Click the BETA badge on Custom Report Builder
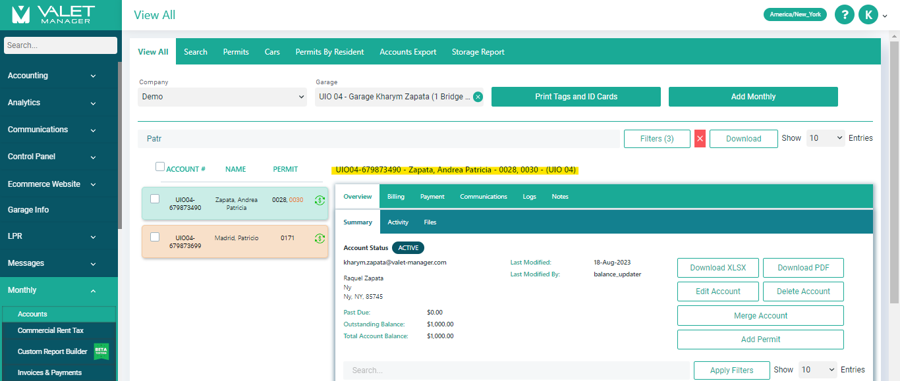900x381 pixels. tap(102, 351)
